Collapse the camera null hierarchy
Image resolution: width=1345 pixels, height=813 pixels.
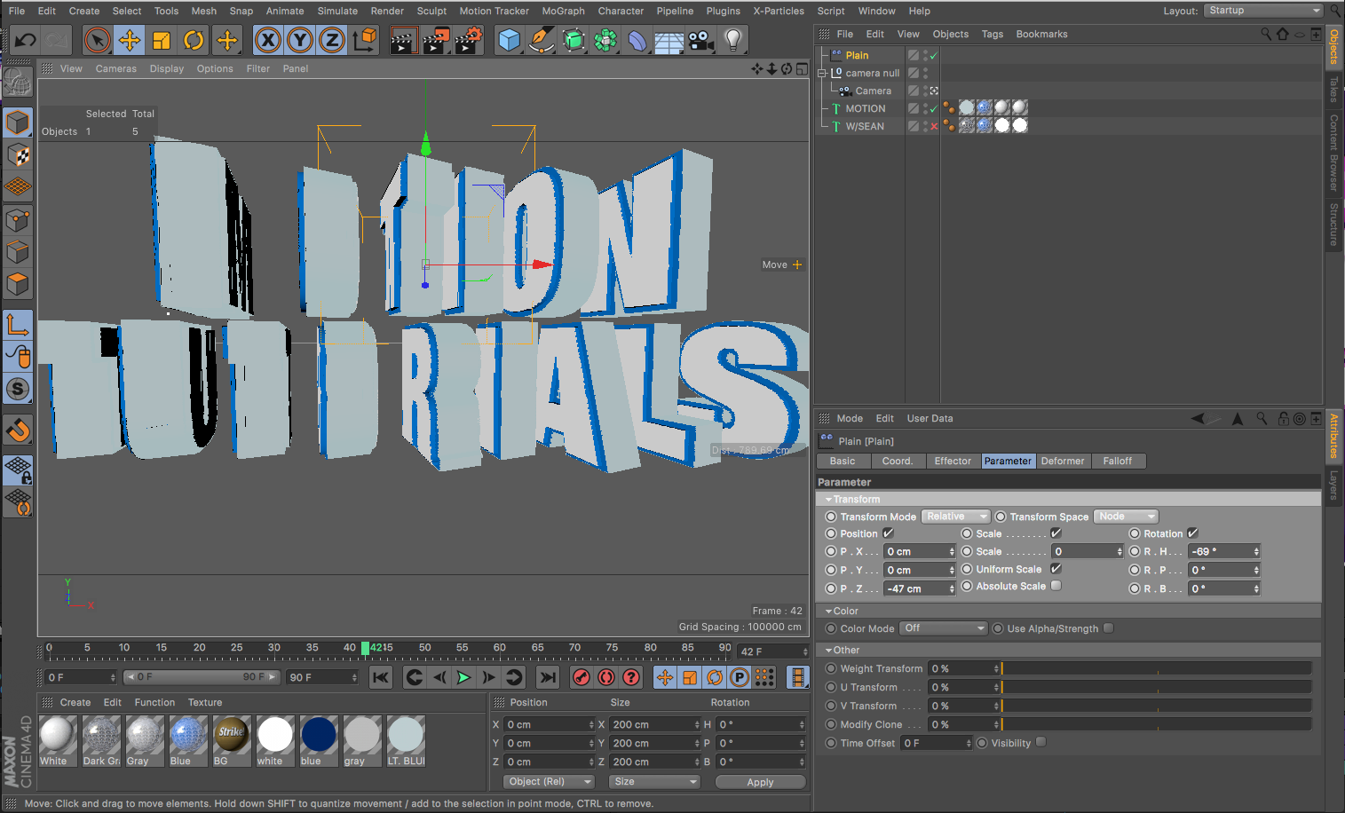coord(821,73)
